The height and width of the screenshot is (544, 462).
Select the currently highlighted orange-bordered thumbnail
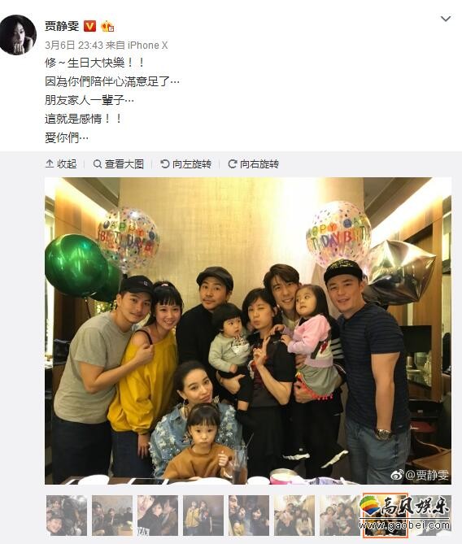385,516
